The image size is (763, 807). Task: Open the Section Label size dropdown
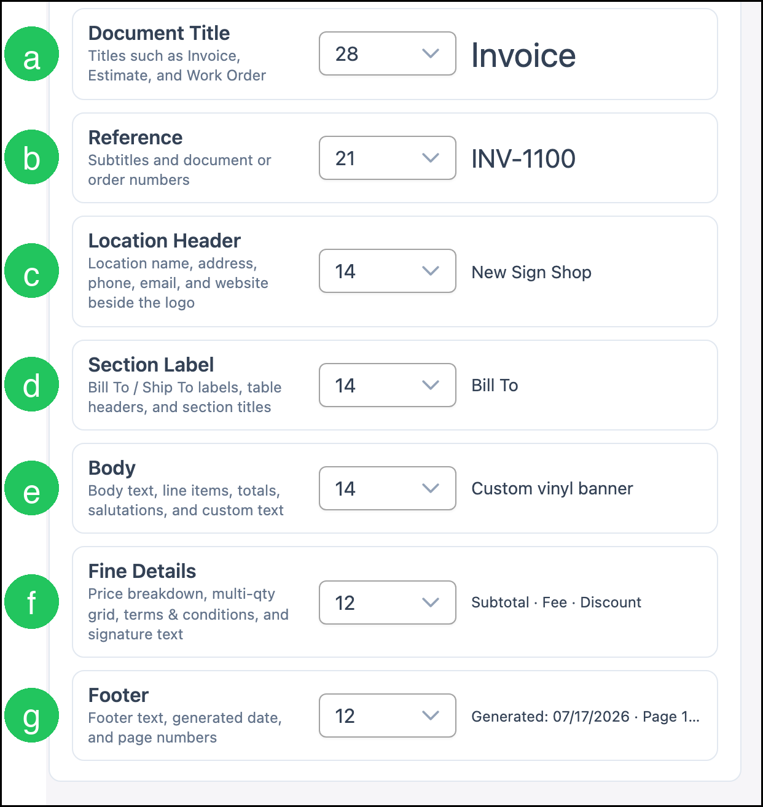388,385
